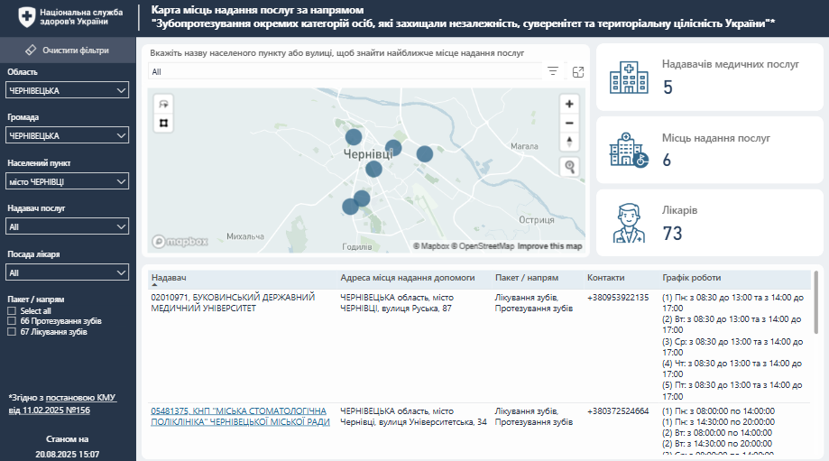Click the map search magnifier button
The image size is (829, 461).
click(x=569, y=167)
